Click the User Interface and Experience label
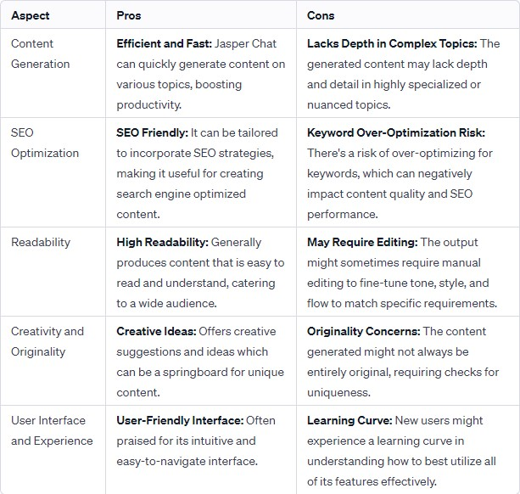Screen dimensions: 520x494 coord(52,430)
